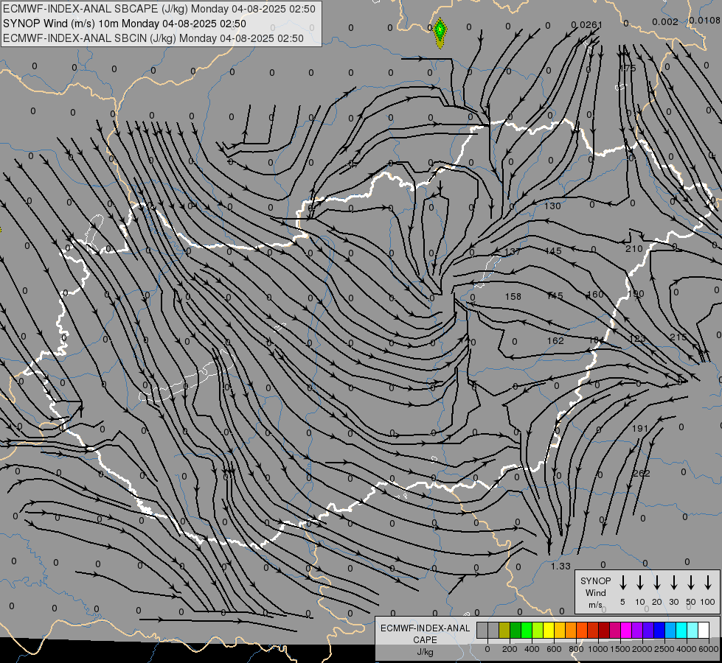This screenshot has height=663, width=722.
Task: Click the 400 tick label on CAPE scale
Action: [532, 649]
